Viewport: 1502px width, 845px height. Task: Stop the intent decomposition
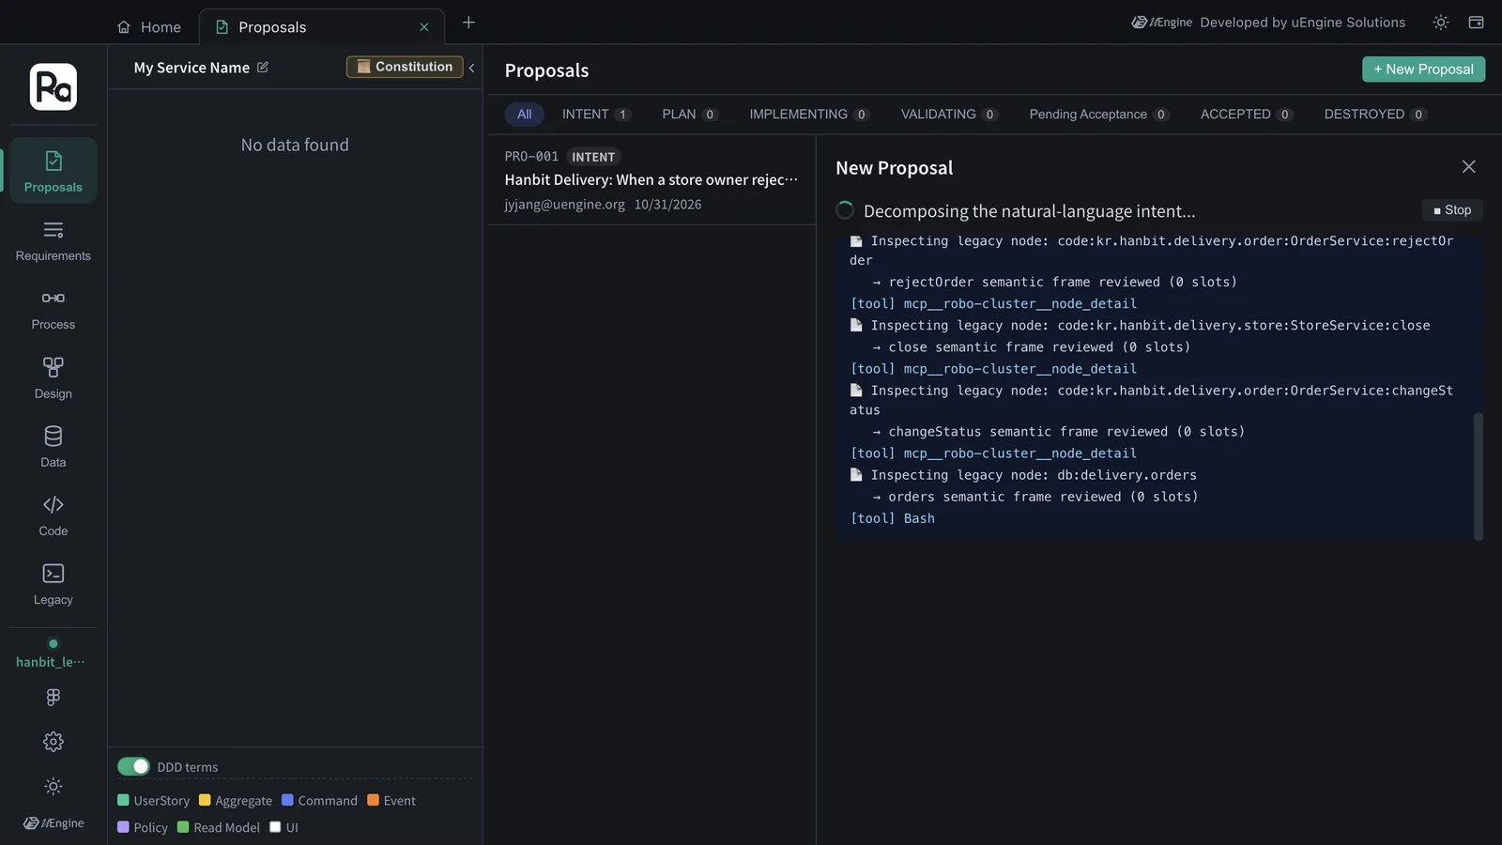pyautogui.click(x=1452, y=210)
